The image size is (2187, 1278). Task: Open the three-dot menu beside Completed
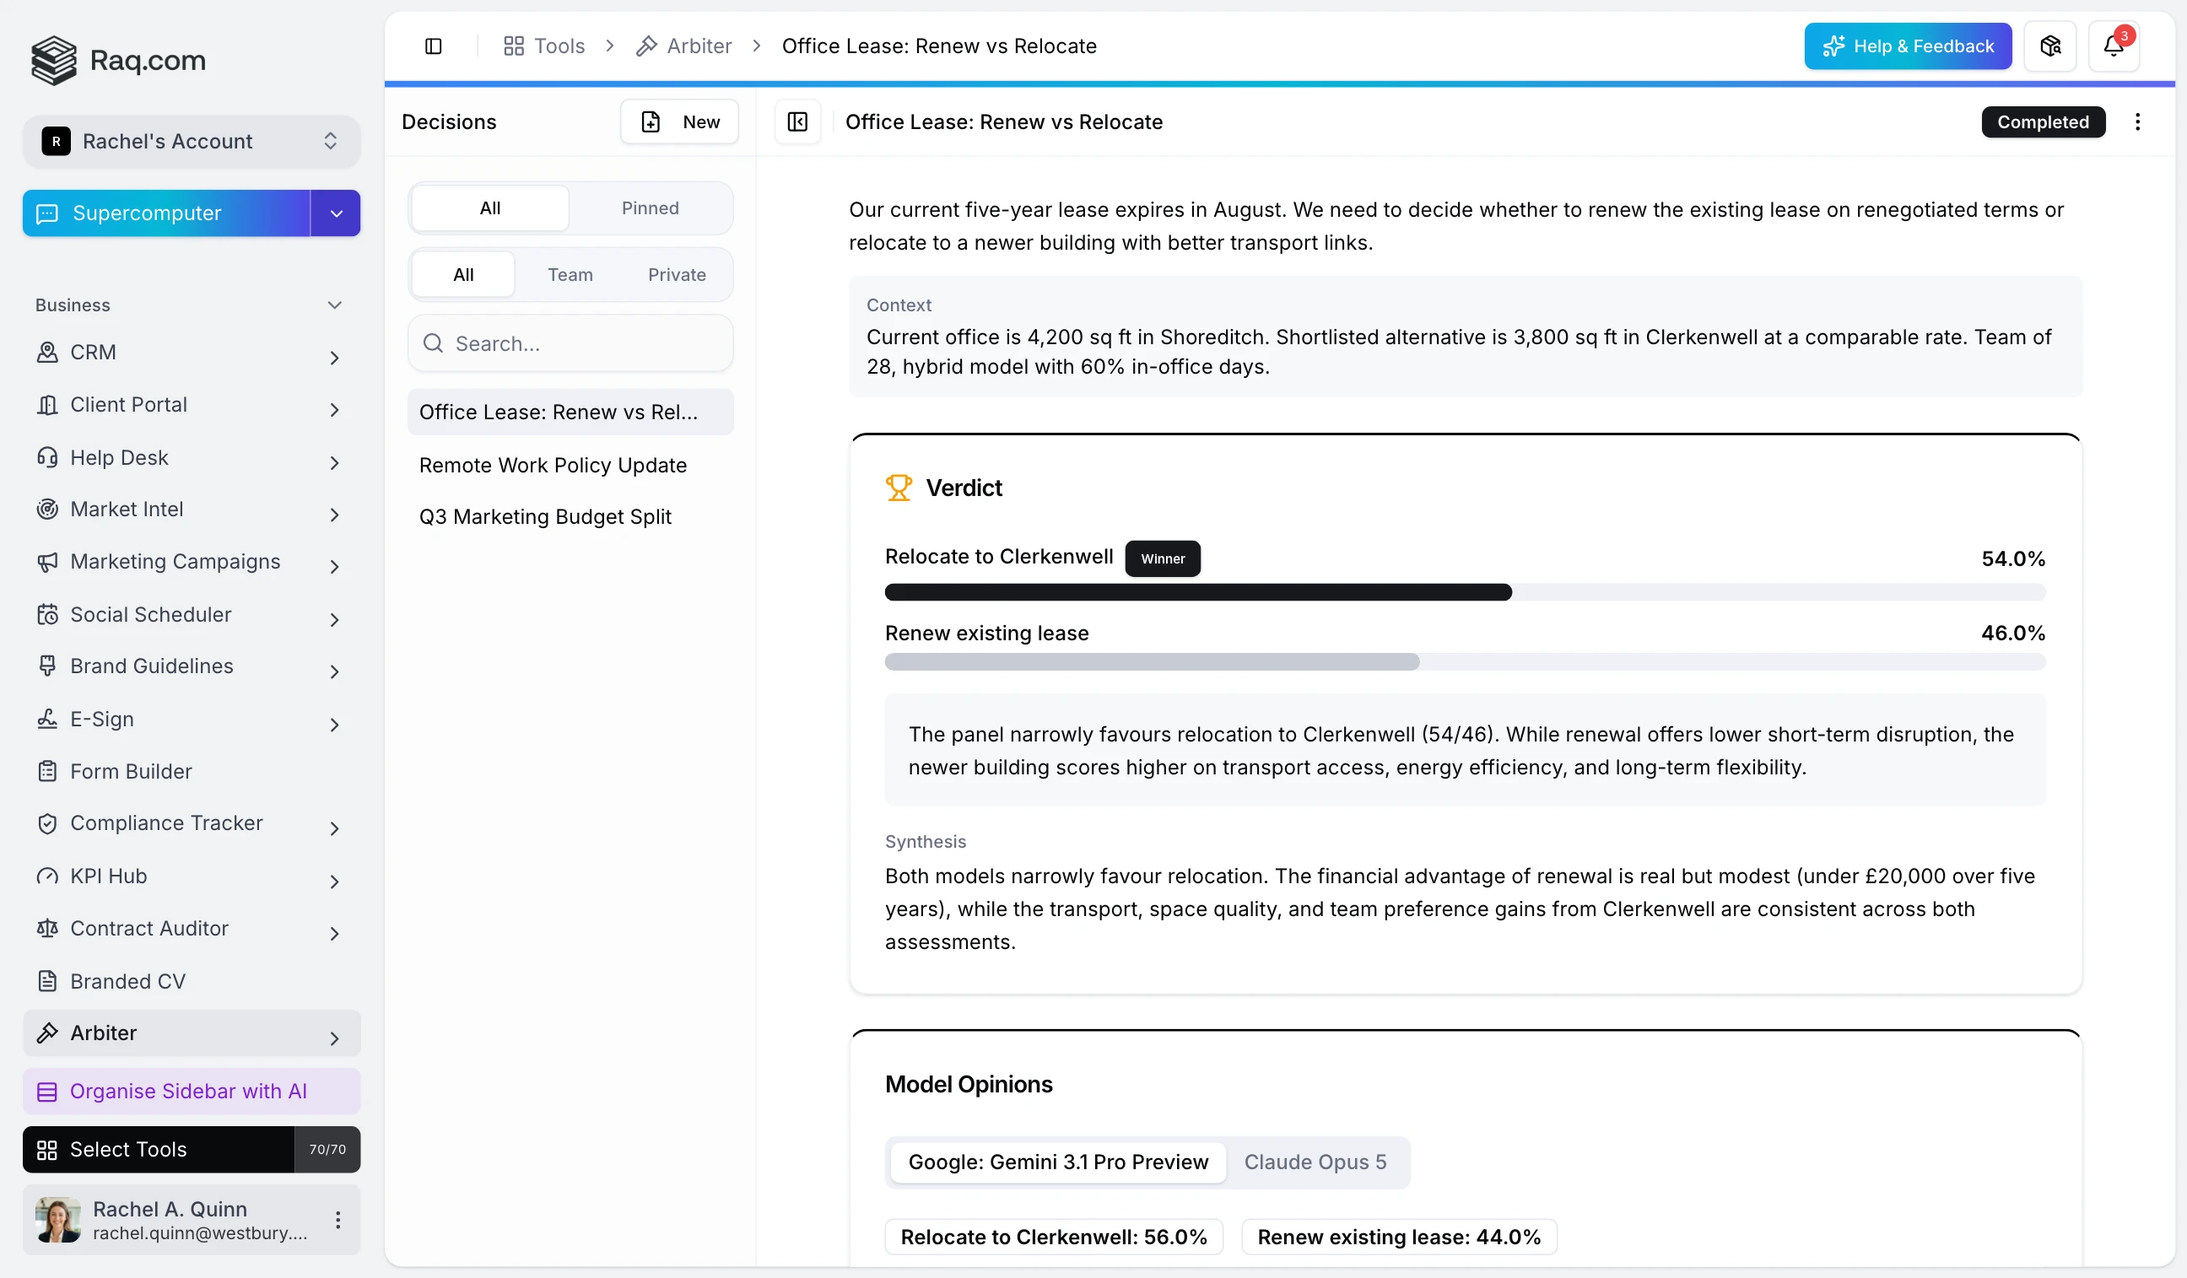tap(2137, 122)
